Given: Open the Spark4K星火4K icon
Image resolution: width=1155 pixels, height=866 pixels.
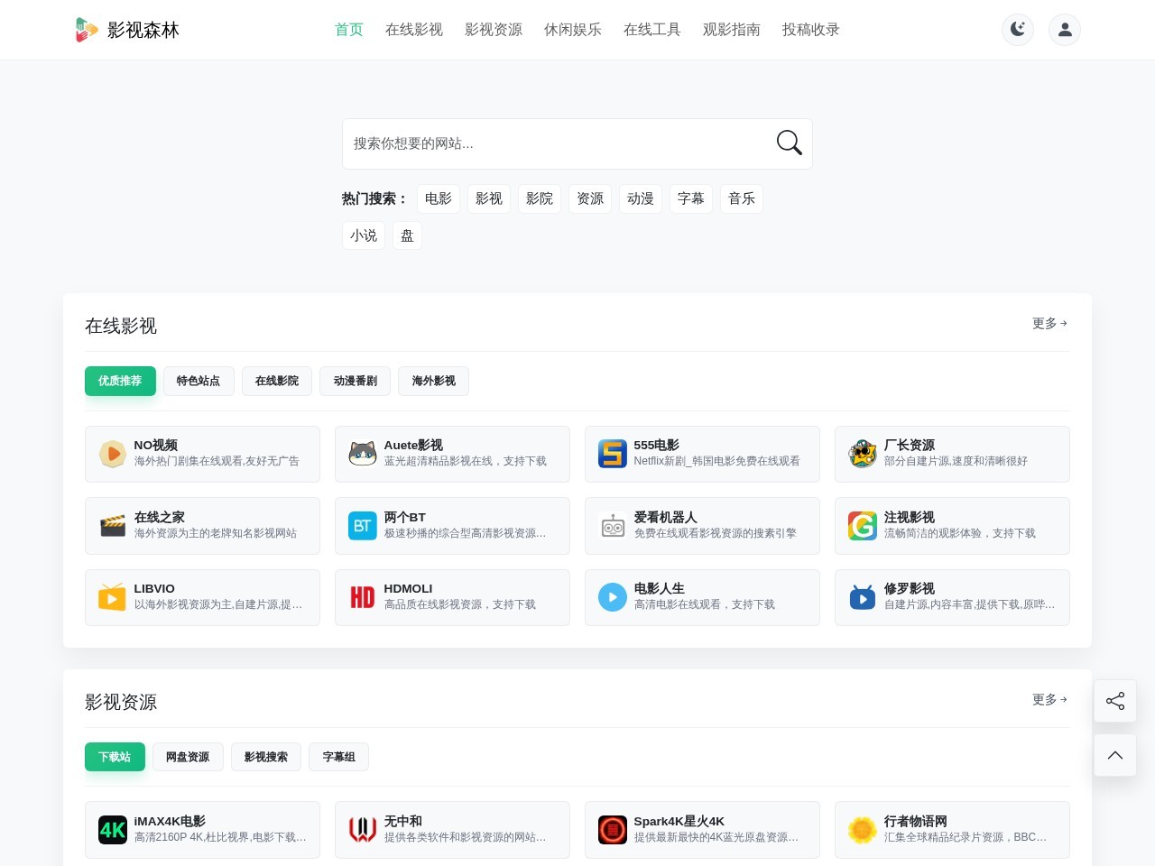Looking at the screenshot, I should [x=613, y=829].
